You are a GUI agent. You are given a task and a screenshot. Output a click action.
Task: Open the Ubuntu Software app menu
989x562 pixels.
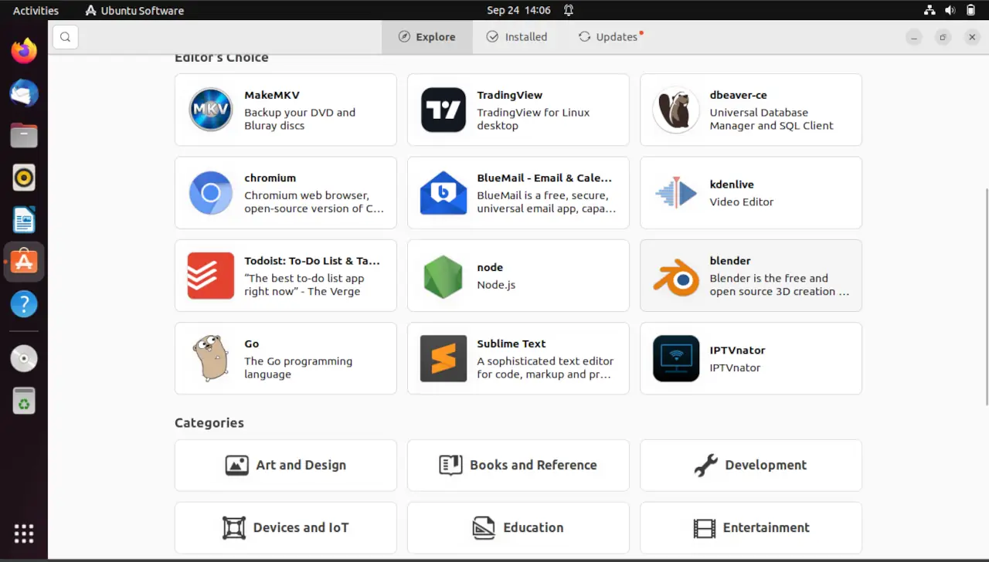[134, 10]
